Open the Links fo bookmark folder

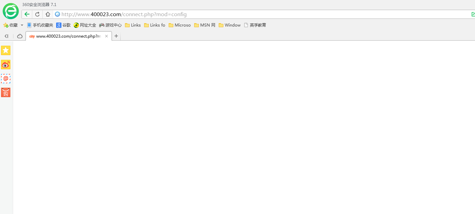point(155,25)
